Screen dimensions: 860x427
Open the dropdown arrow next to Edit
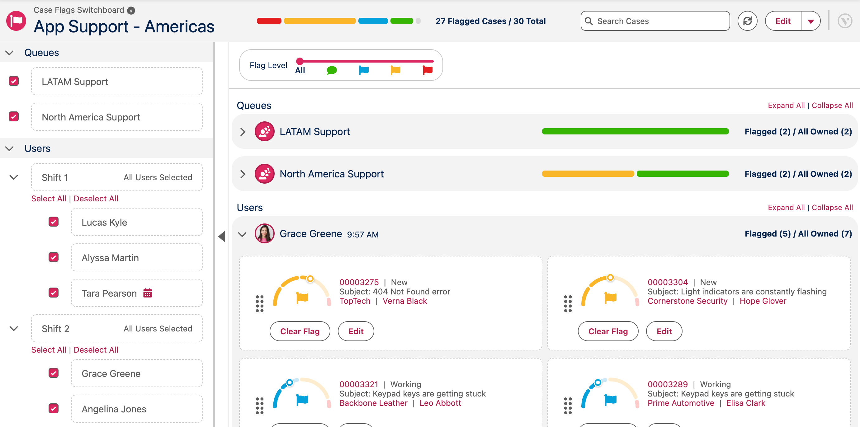tap(810, 21)
